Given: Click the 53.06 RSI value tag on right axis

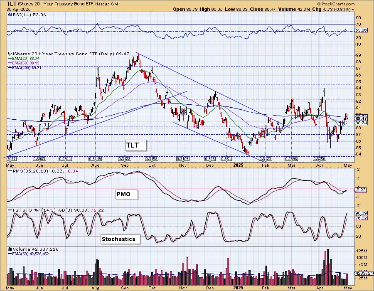Looking at the screenshot, I should point(361,30).
